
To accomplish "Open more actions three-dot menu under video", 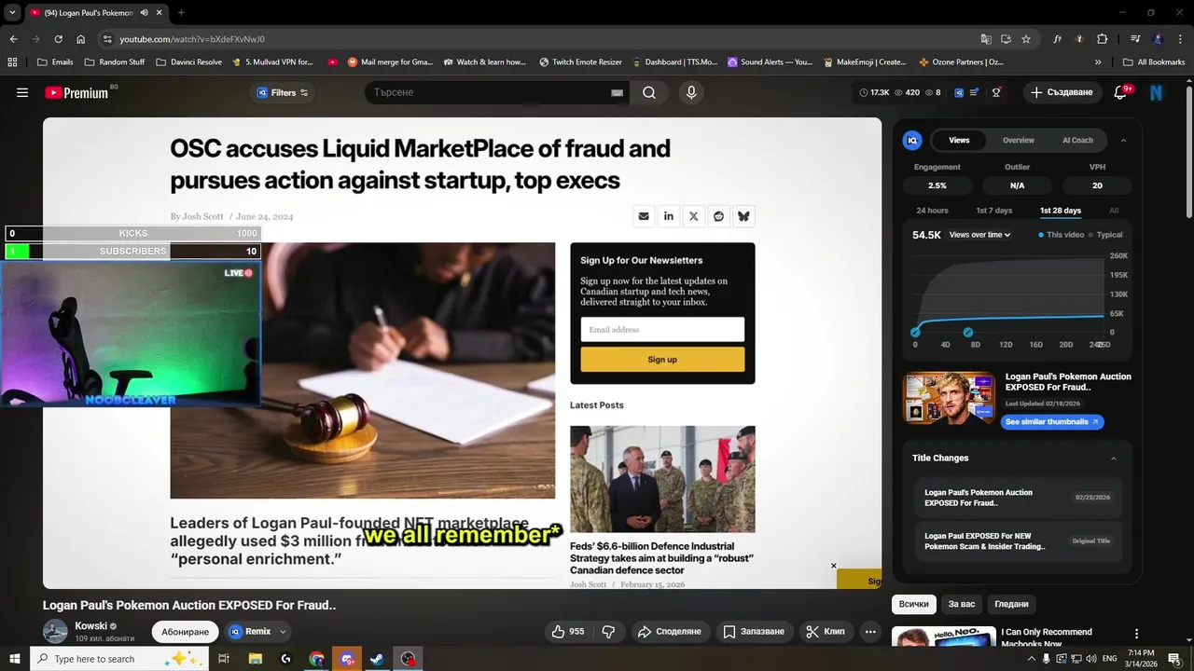I will (870, 631).
